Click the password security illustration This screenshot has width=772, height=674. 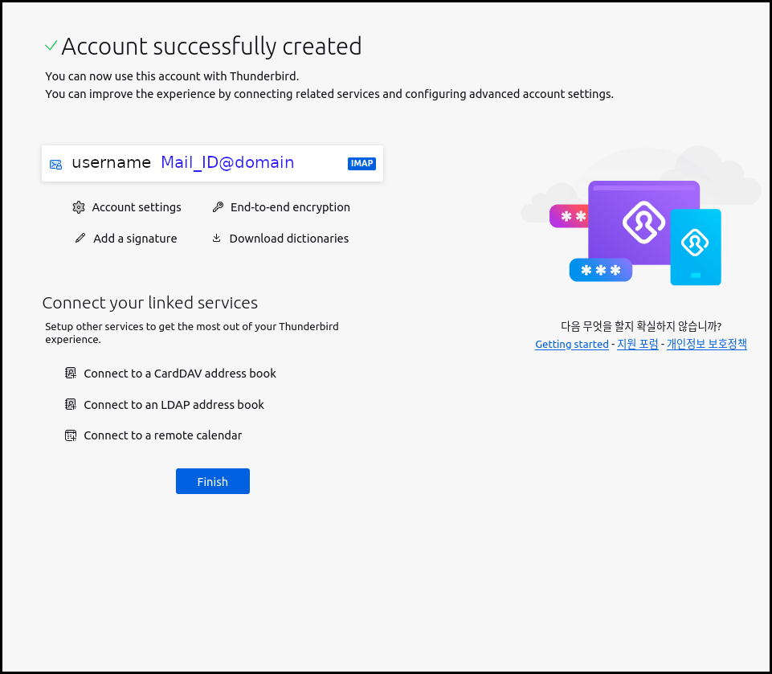tap(641, 217)
